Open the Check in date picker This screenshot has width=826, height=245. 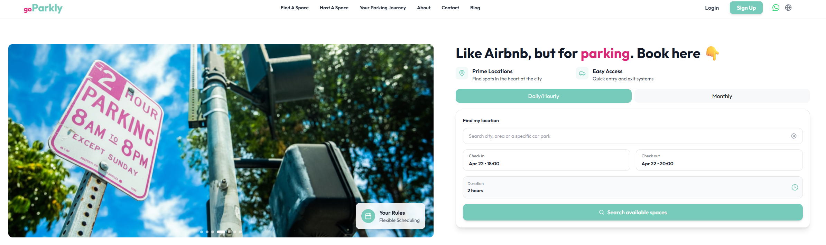(546, 160)
